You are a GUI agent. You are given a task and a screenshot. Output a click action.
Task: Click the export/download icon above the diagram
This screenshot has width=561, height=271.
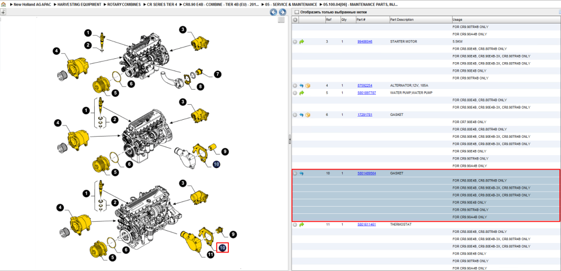3,12
